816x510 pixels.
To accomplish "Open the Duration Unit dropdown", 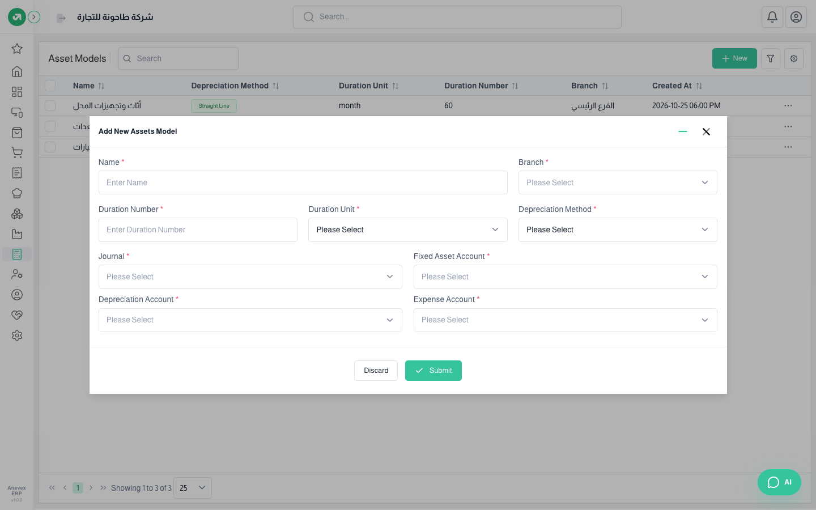I will tap(408, 229).
